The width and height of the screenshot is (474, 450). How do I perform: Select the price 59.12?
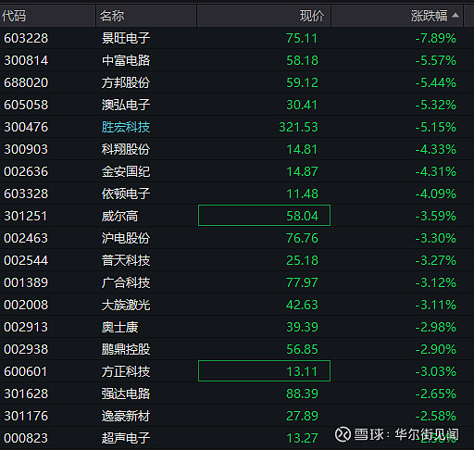pyautogui.click(x=302, y=82)
